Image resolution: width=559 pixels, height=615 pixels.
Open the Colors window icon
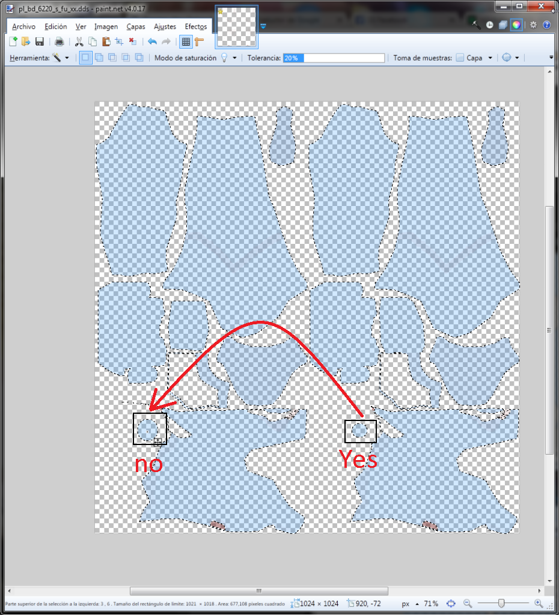[515, 25]
